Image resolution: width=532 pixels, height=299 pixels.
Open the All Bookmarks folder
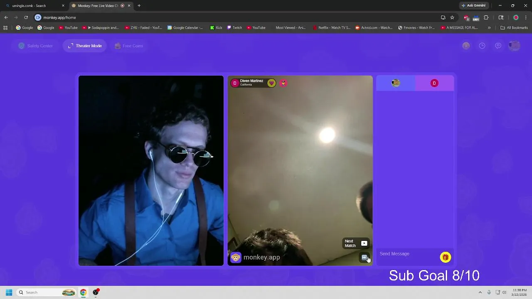tap(514, 28)
